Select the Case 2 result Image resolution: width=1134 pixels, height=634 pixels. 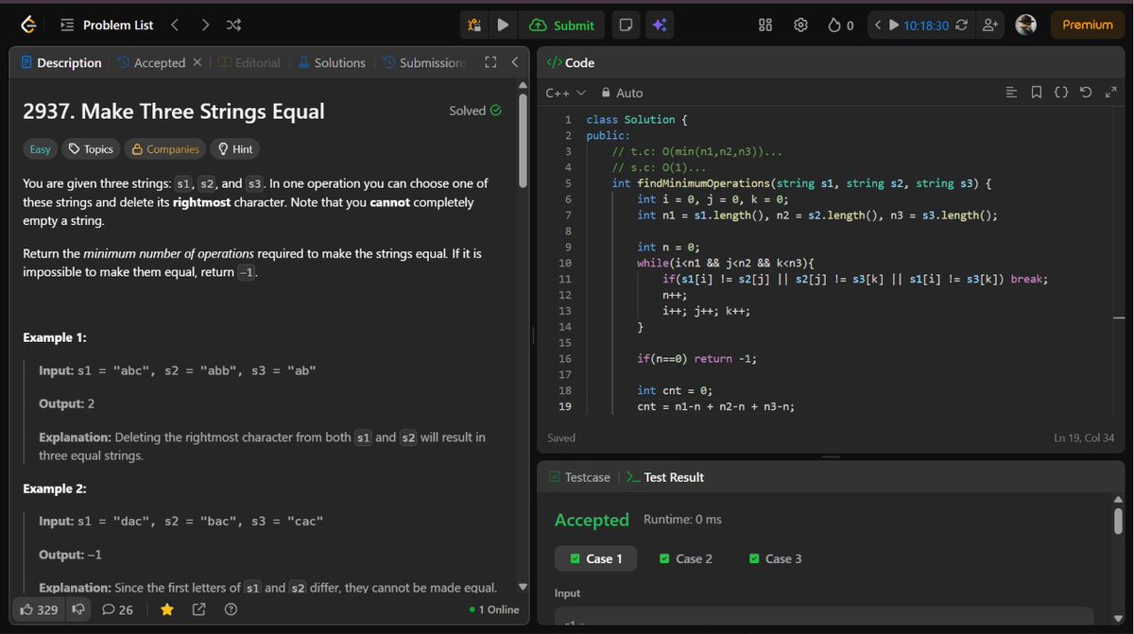click(x=685, y=558)
